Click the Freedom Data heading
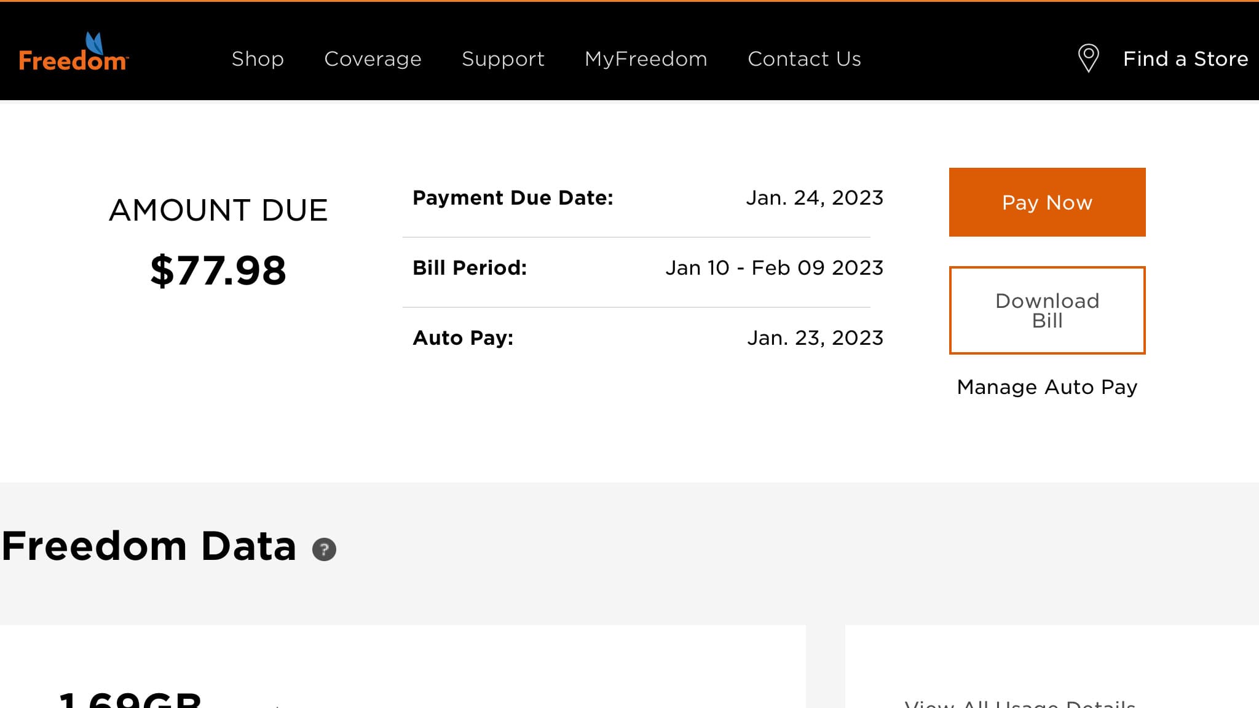 tap(149, 545)
